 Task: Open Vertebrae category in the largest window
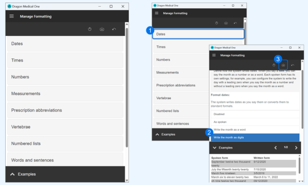click(65, 127)
